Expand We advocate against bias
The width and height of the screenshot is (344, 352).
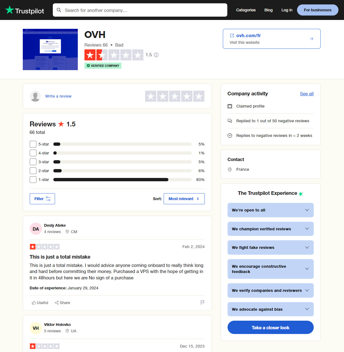tap(271, 309)
